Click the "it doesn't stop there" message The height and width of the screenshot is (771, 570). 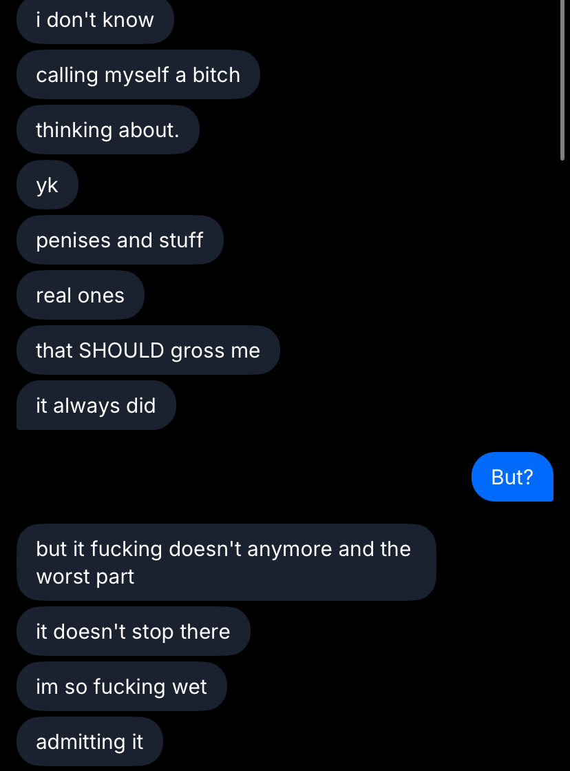133,631
